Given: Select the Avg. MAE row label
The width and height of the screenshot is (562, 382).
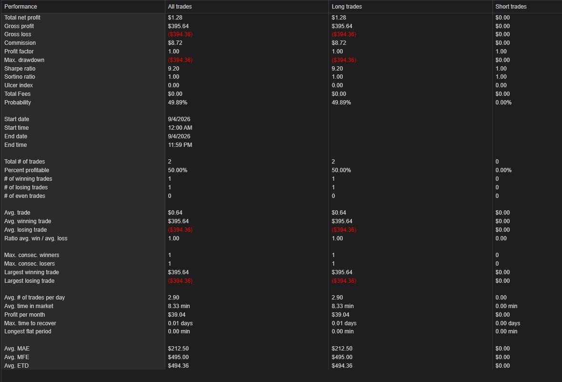Looking at the screenshot, I should [x=17, y=349].
